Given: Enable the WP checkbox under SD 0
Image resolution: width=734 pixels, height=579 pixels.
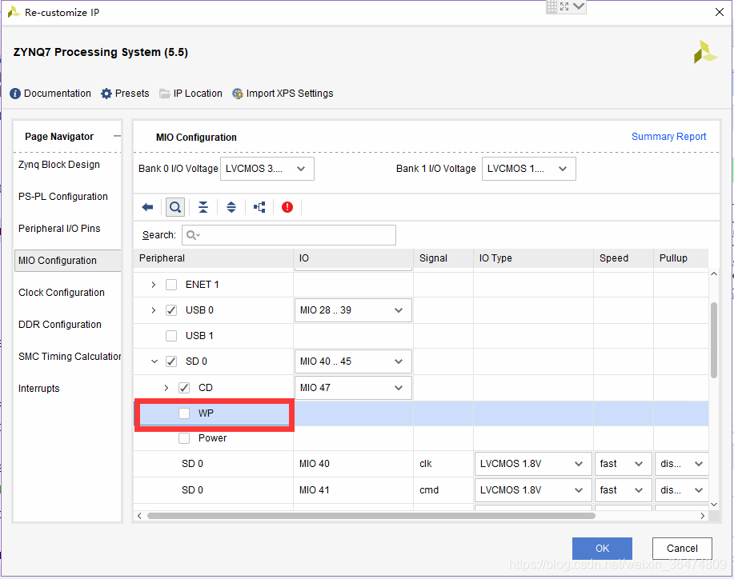Looking at the screenshot, I should tap(184, 413).
